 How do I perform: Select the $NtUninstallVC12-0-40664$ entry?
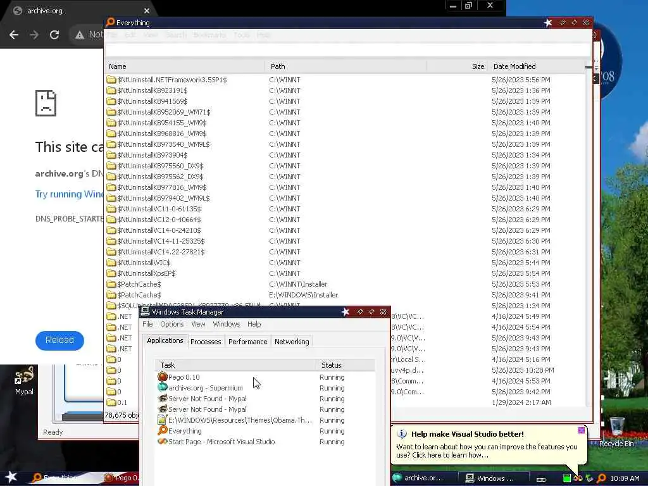click(159, 220)
